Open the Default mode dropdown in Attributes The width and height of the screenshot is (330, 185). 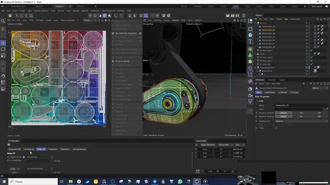(320, 88)
